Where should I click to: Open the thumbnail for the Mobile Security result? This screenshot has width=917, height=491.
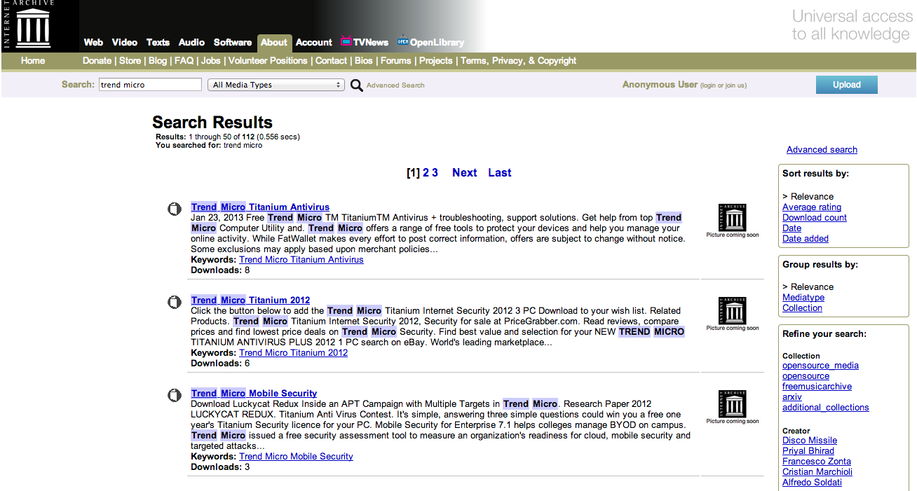pyautogui.click(x=733, y=407)
